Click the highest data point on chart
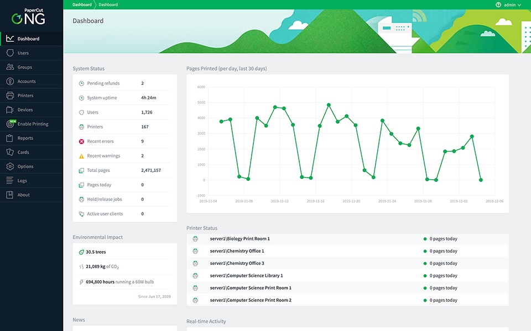The image size is (531, 331). pos(329,104)
